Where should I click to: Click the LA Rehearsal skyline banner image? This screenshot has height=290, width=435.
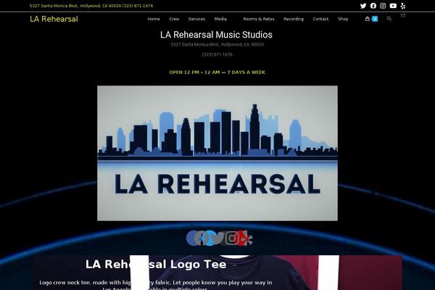217,153
